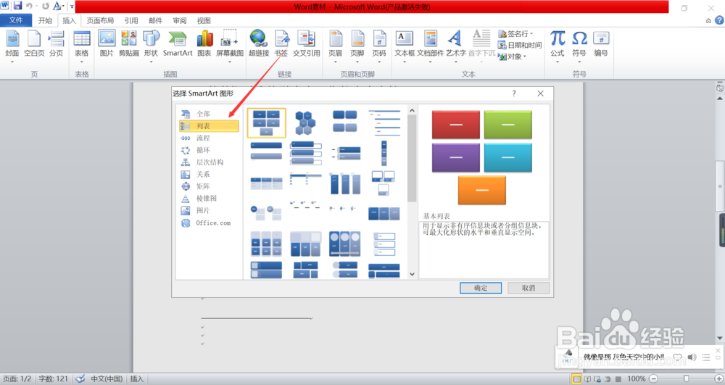Select the Hierarchy (层次结构) category
Screen dimensions: 725x385
pos(209,162)
